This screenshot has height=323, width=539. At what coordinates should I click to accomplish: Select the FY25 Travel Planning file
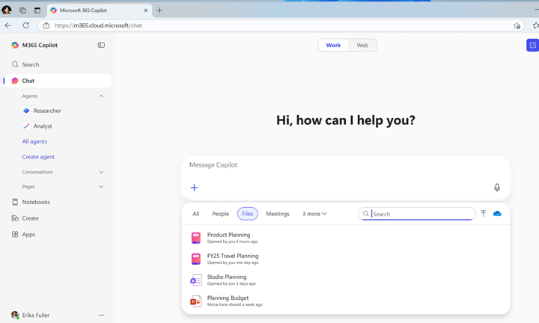(x=345, y=259)
